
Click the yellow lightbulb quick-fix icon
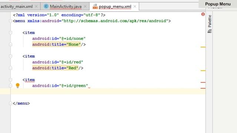pos(18,85)
